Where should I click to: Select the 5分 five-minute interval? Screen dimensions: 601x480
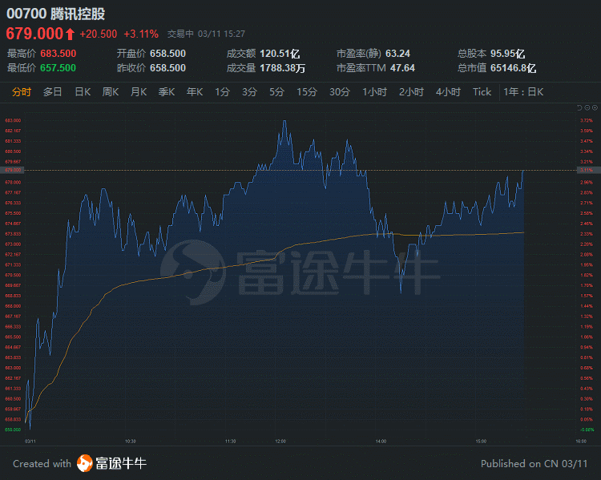(x=276, y=92)
